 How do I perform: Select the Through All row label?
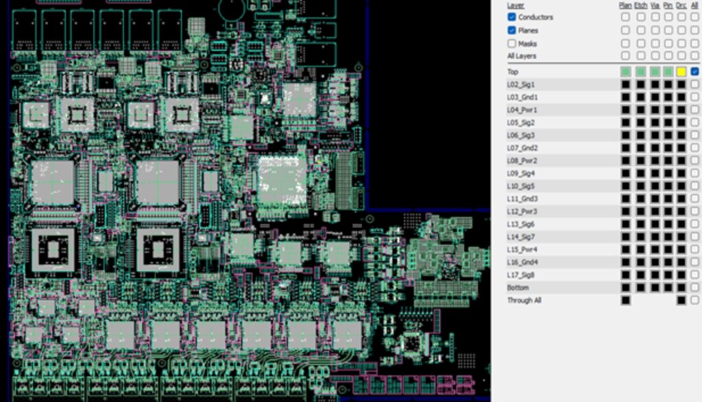(x=524, y=300)
